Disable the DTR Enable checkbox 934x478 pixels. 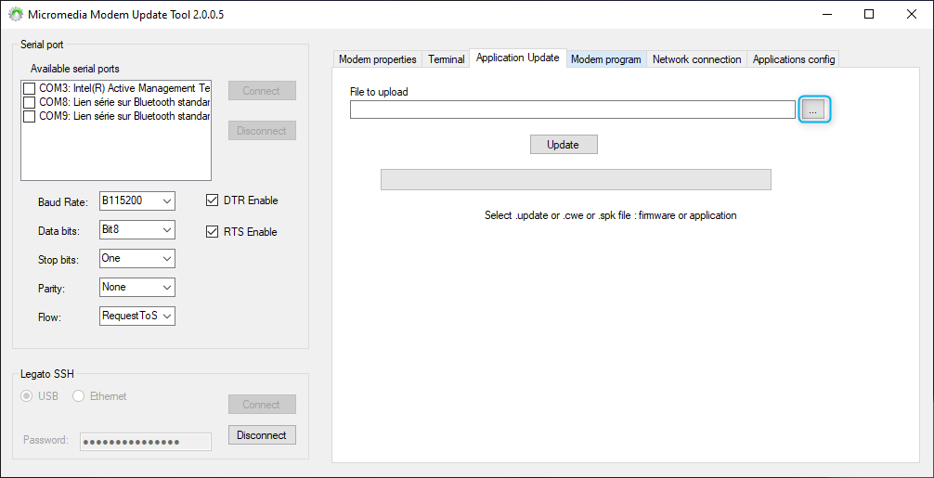(213, 200)
